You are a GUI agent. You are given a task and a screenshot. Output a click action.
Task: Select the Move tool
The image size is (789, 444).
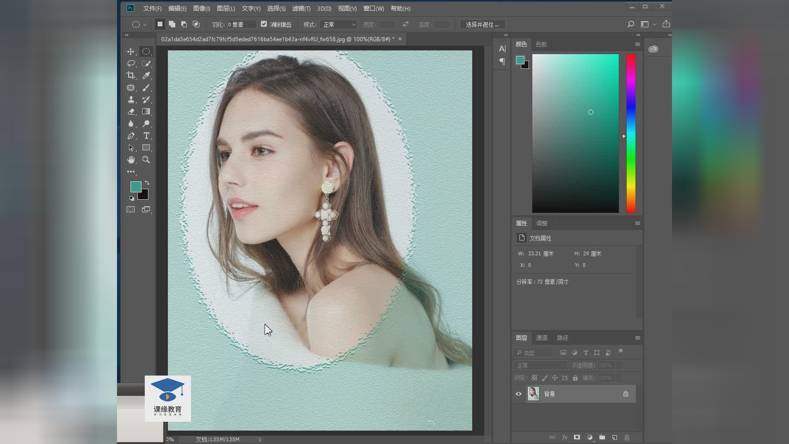click(131, 51)
